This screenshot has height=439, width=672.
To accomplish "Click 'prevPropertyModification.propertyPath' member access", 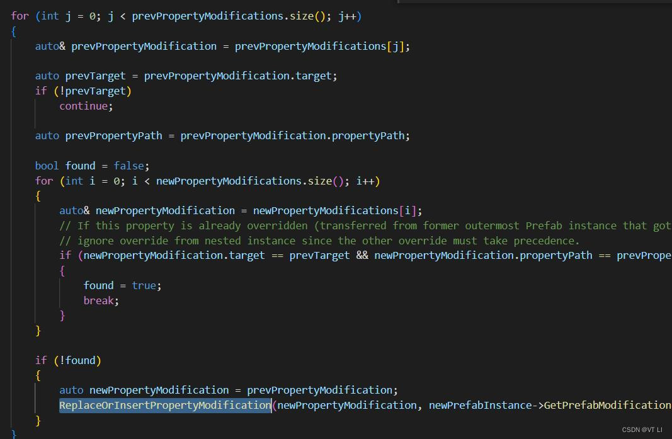I will (292, 136).
